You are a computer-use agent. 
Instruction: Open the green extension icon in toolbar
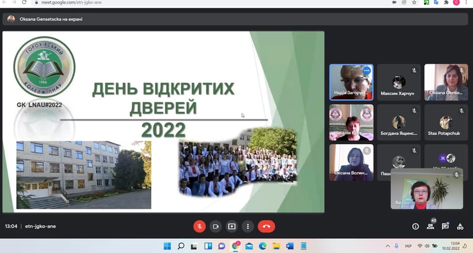426,2
